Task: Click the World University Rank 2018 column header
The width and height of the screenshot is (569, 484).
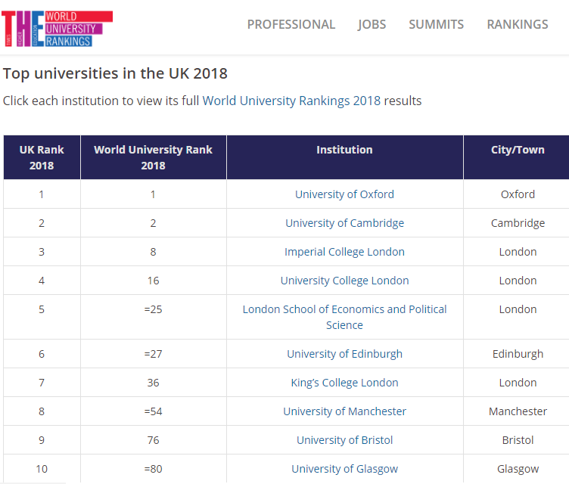Action: click(x=154, y=157)
